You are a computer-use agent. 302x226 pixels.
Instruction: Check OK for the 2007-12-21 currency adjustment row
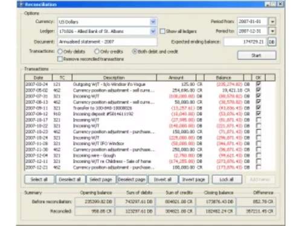259,167
